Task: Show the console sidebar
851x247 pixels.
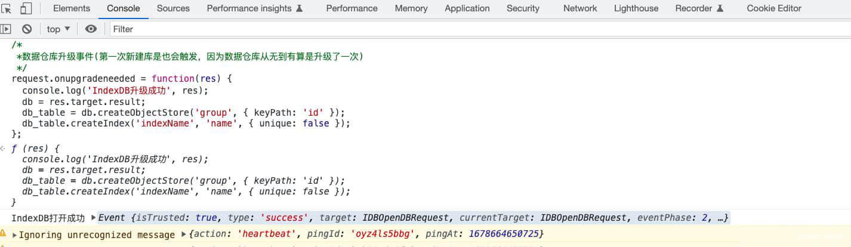Action: click(x=6, y=29)
